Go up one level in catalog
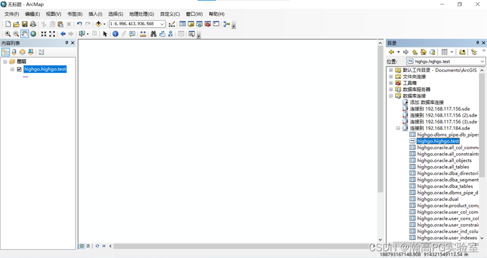The height and width of the screenshot is (258, 487). coord(414,52)
